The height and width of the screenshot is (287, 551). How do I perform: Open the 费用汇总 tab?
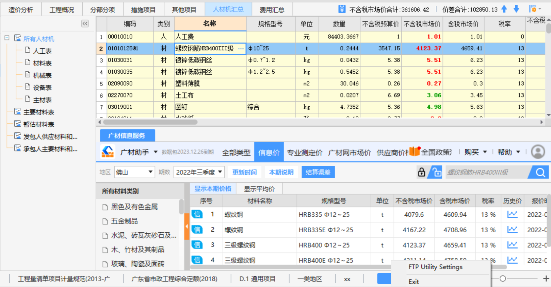click(272, 10)
